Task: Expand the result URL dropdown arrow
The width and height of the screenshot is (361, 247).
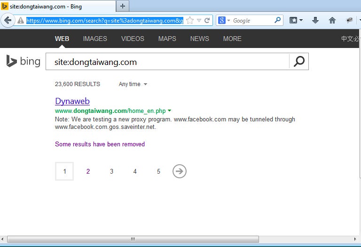Action: (x=169, y=111)
